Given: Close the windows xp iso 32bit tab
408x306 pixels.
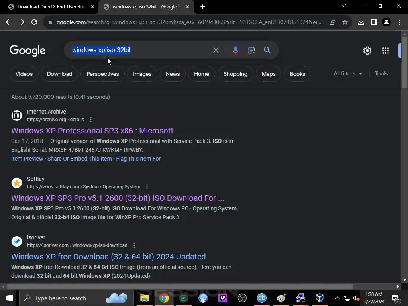Looking at the screenshot, I should click(188, 7).
